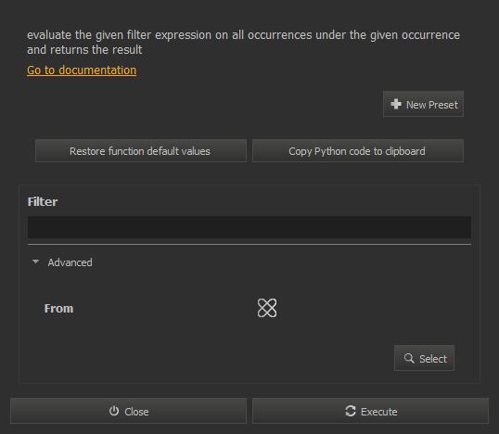The image size is (499, 434).
Task: Click the function description text
Action: pos(243,43)
